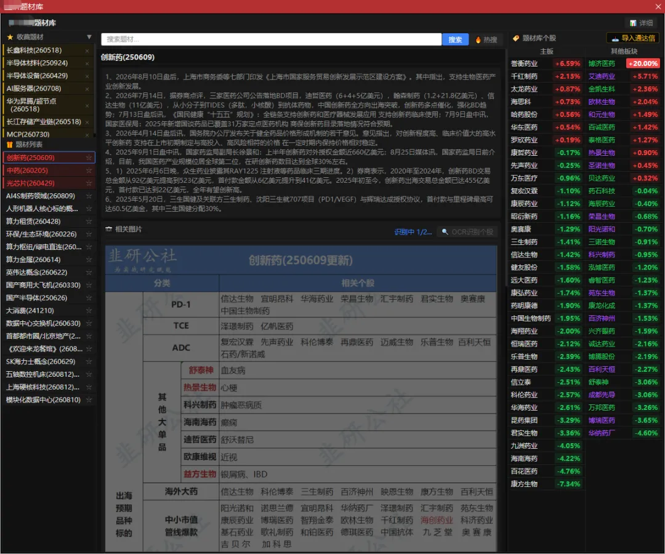
Task: Select stock 九洲药业 row
Action: point(546,446)
